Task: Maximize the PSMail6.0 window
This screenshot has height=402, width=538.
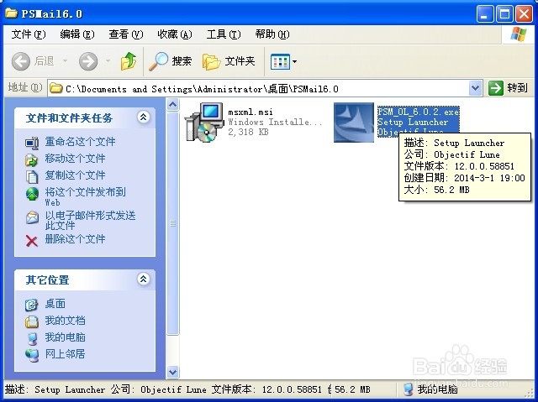Action: pyautogui.click(x=504, y=14)
